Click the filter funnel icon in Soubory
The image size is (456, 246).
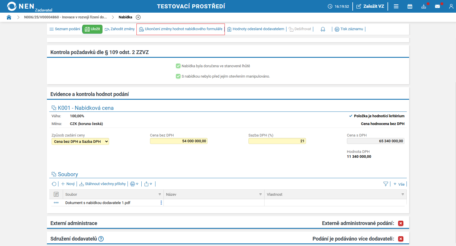(x=385, y=184)
